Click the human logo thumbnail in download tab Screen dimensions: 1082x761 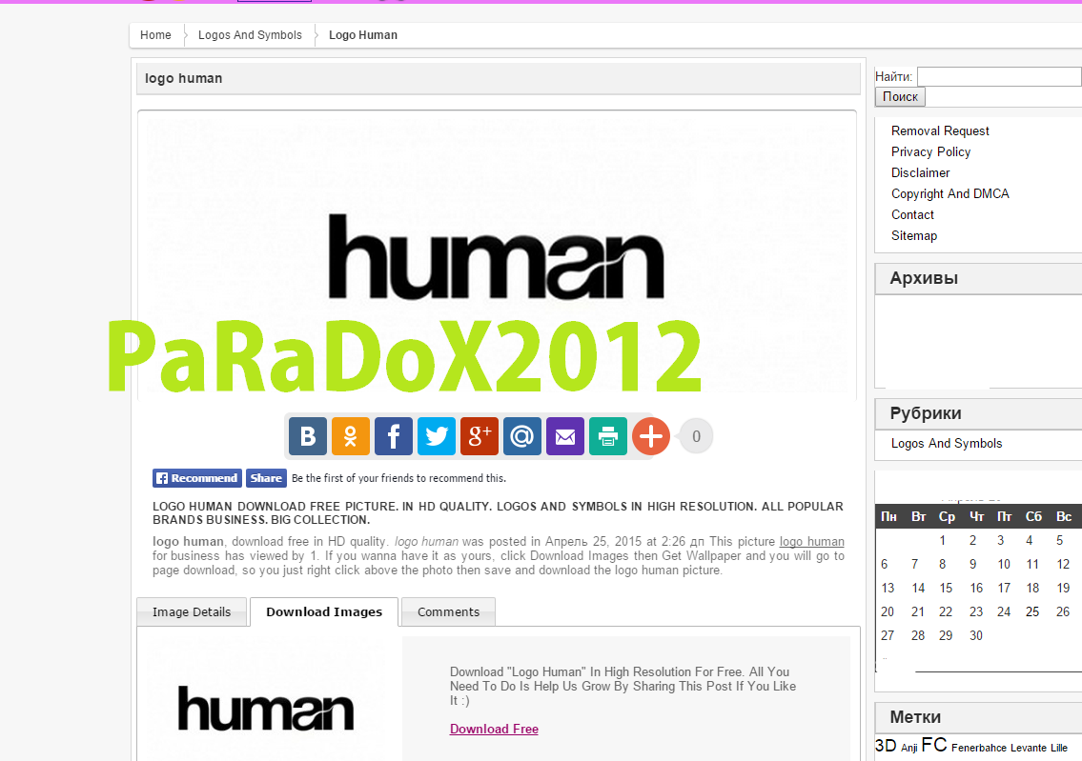coord(266,709)
